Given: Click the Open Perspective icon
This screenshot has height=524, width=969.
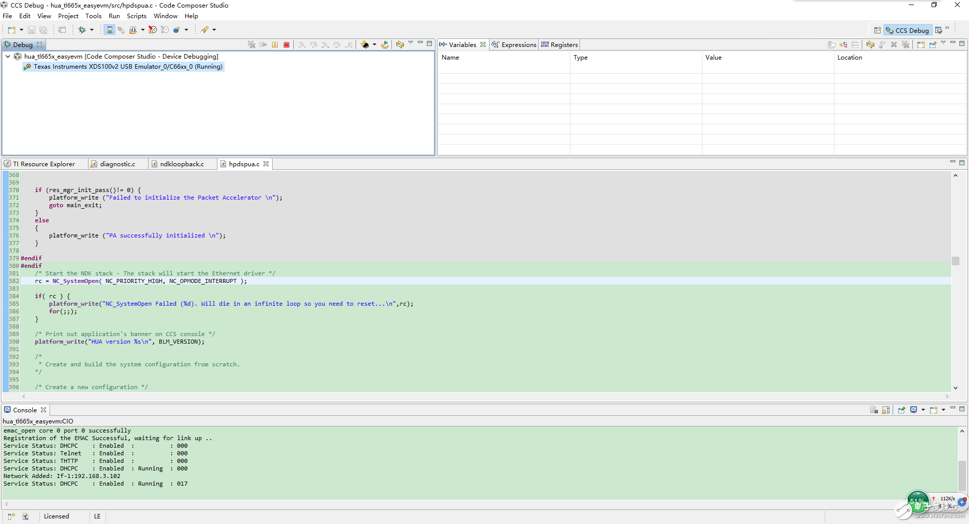Looking at the screenshot, I should (877, 30).
